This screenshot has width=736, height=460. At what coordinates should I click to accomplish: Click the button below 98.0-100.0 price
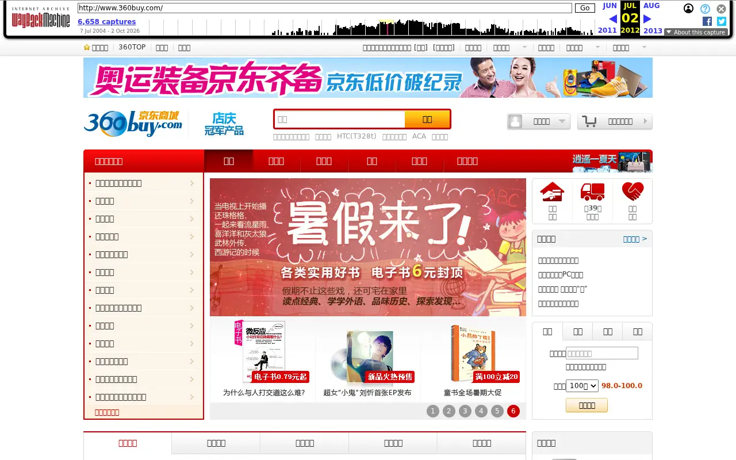(x=586, y=405)
